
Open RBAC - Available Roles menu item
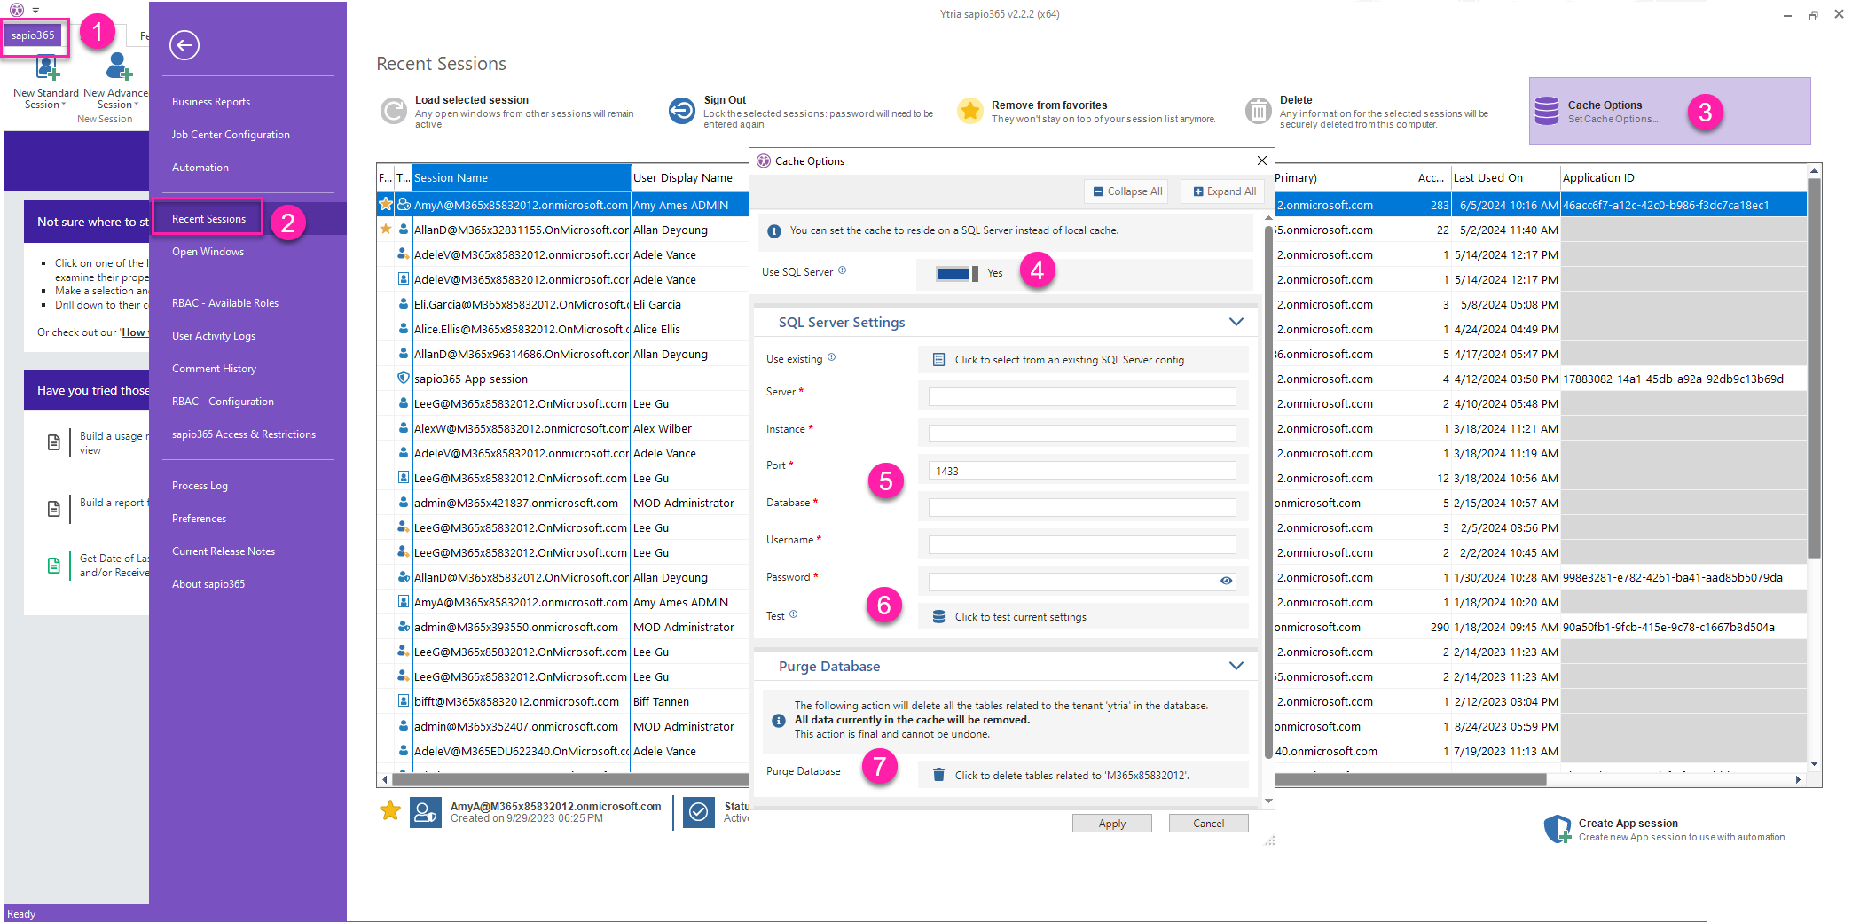(x=225, y=303)
